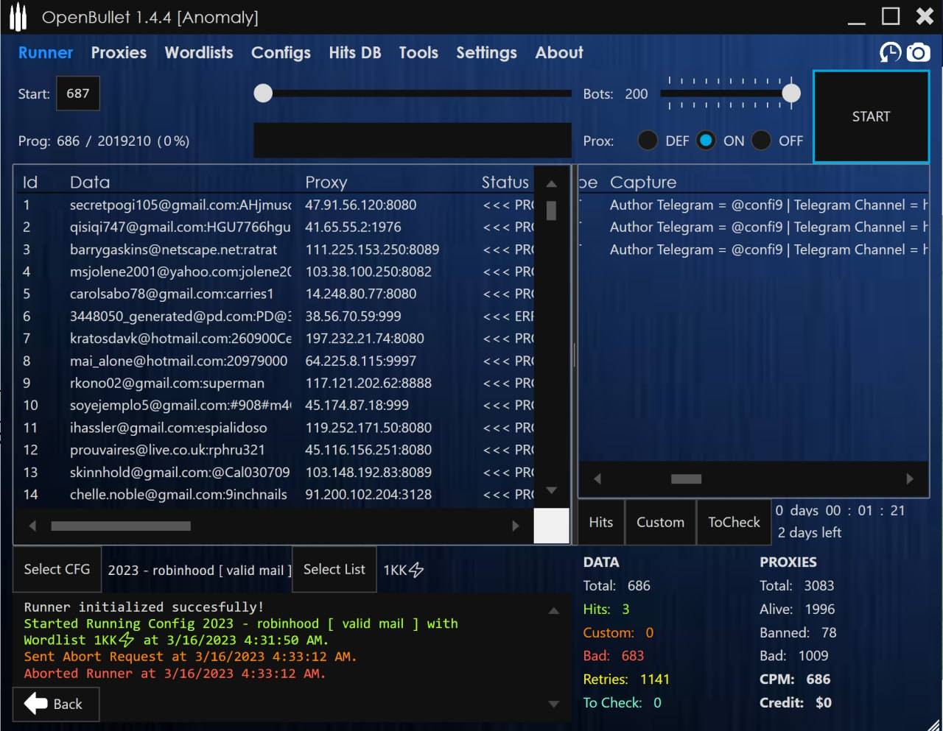This screenshot has width=943, height=731.
Task: Click the Bots slider handle
Action: click(x=791, y=93)
